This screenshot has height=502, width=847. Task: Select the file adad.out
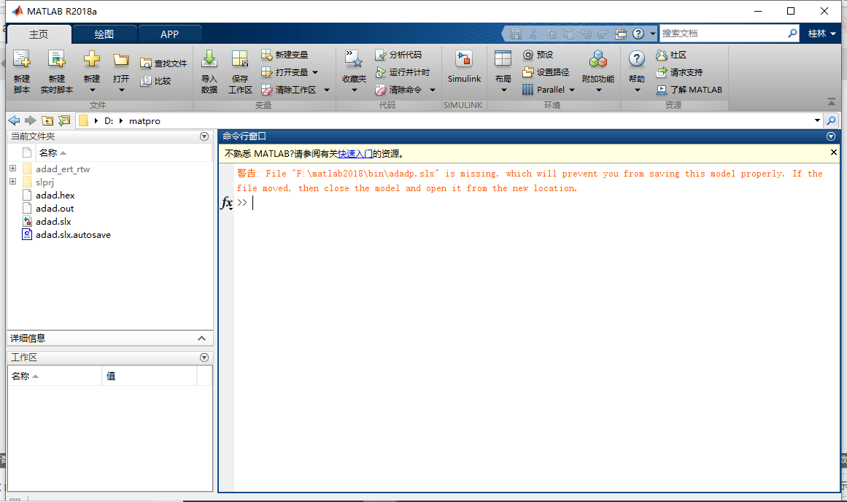click(x=55, y=208)
